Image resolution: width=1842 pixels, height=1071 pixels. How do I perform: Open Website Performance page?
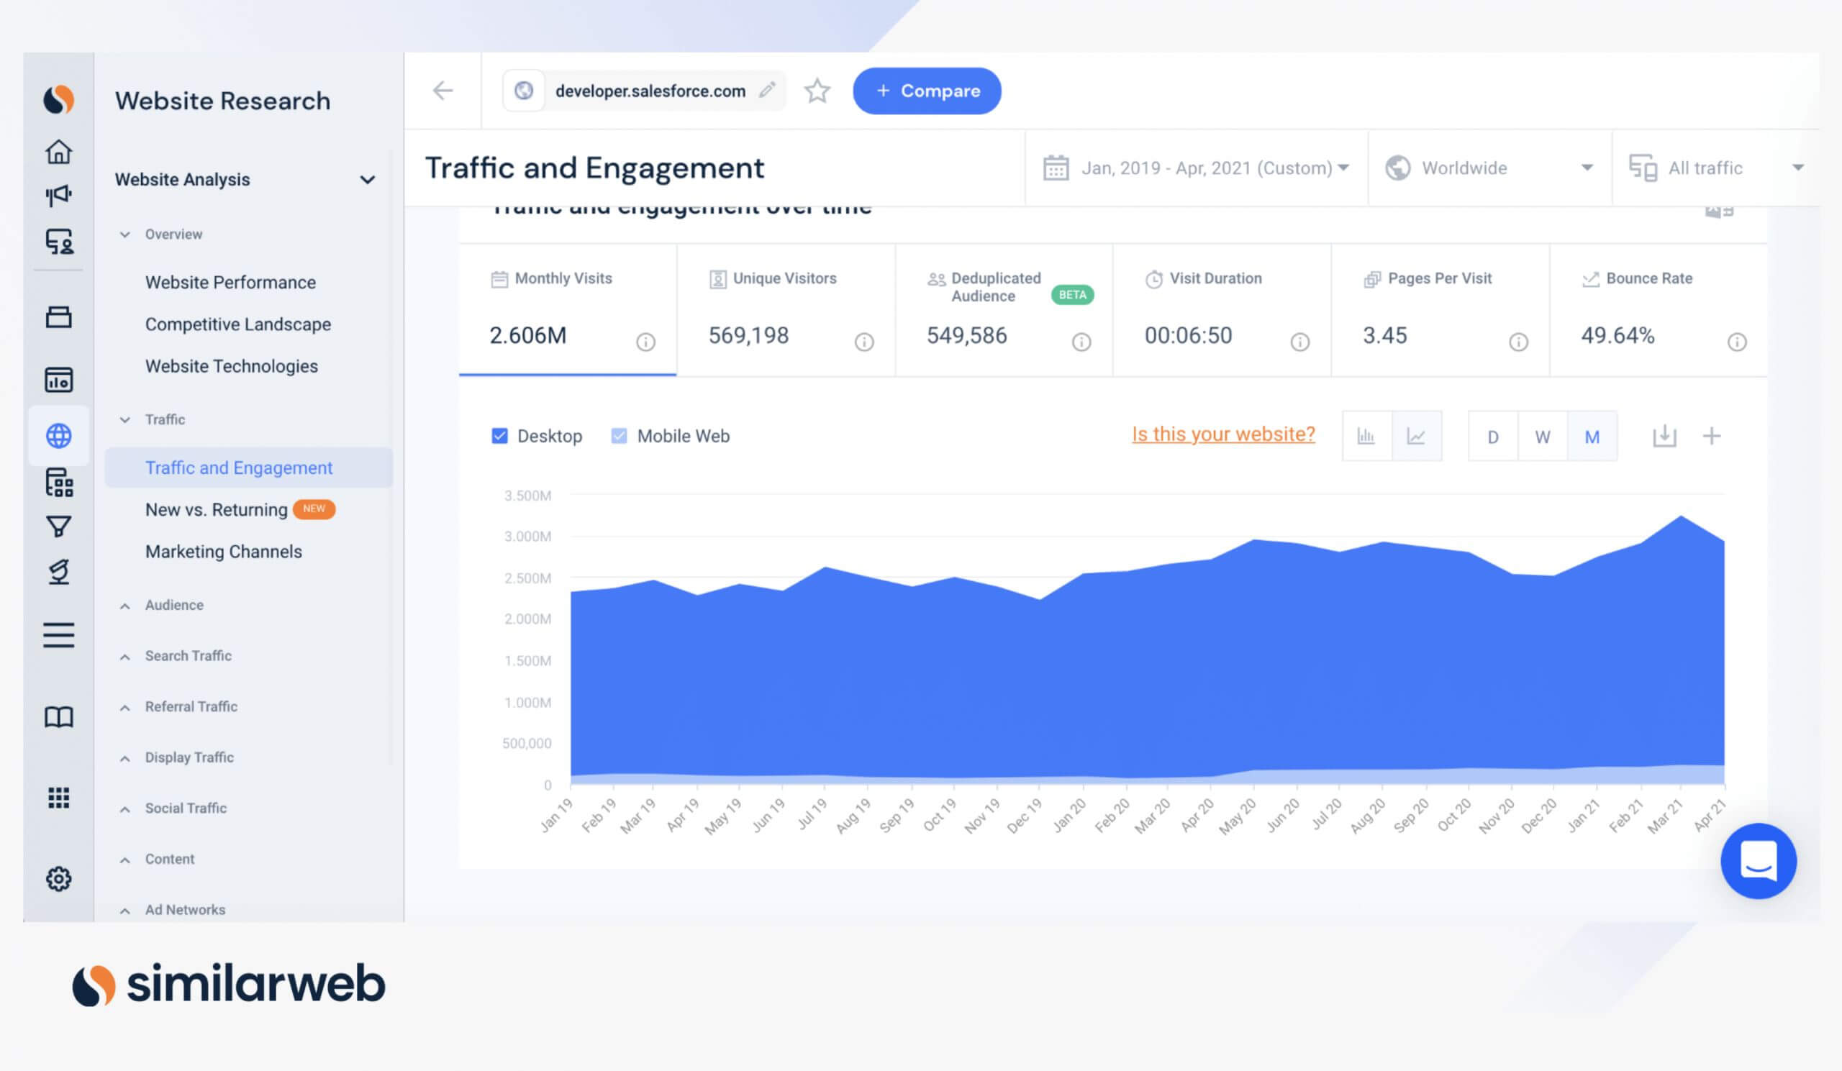pos(230,282)
